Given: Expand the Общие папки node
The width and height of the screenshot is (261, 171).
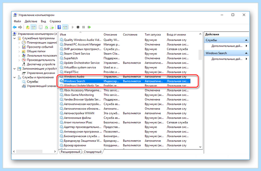Looking at the screenshot, I should [x=19, y=51].
